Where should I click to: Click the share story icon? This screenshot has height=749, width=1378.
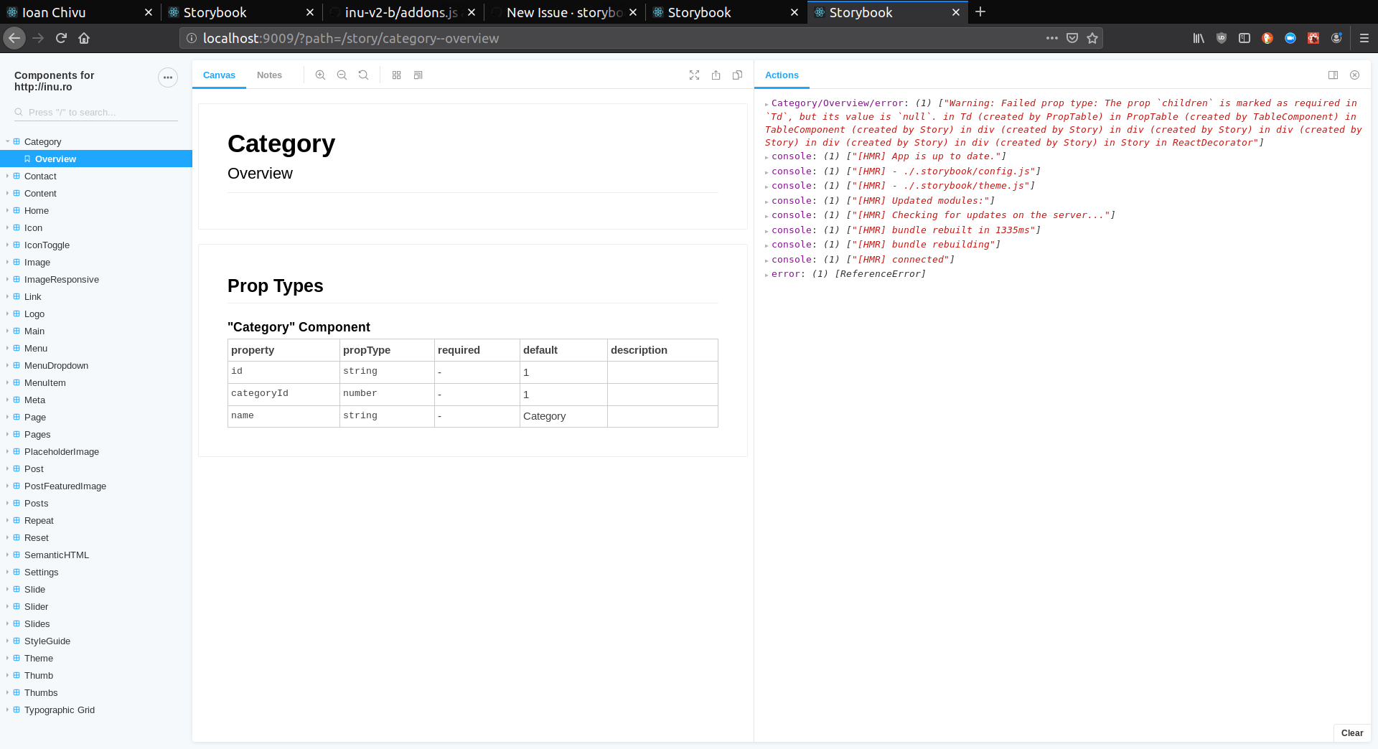coord(716,75)
